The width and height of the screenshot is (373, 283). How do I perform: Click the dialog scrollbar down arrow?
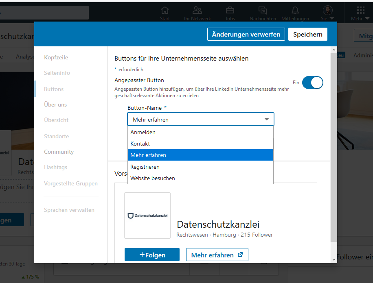point(334,260)
